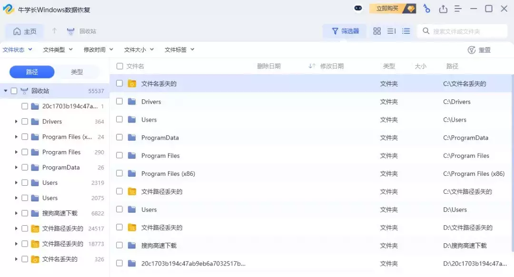Image resolution: width=514 pixels, height=277 pixels.
Task: Click the app logo in title bar
Action: click(8, 9)
